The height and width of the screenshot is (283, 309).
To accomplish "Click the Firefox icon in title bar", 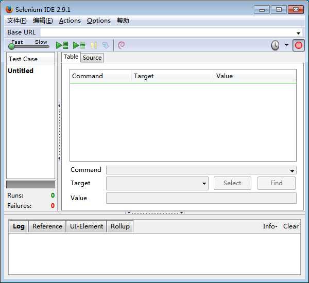I will 9,9.
